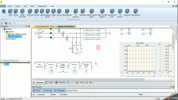Image resolution: width=178 pixels, height=100 pixels.
Task: Open the Transmission Line dropdown arrow
Action: click(114, 17)
